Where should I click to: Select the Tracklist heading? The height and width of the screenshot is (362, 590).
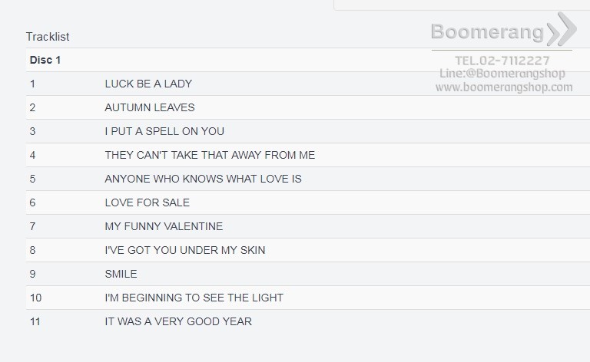click(48, 36)
